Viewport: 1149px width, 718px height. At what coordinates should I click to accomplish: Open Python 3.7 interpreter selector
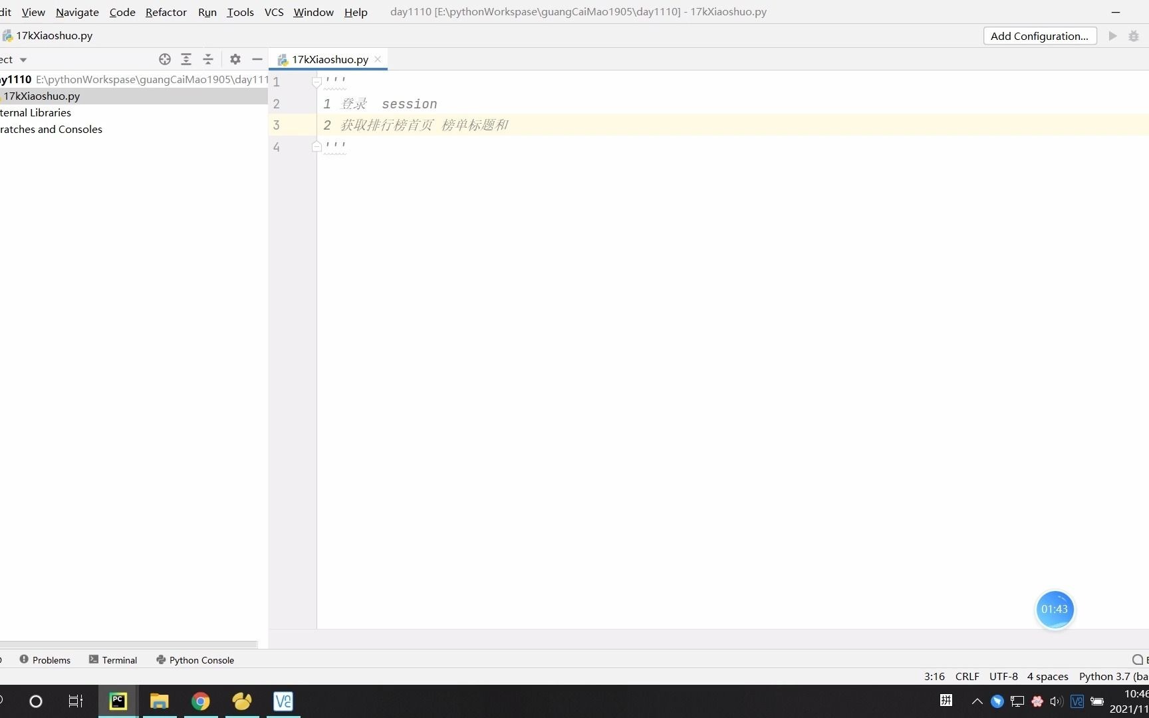coord(1113,676)
